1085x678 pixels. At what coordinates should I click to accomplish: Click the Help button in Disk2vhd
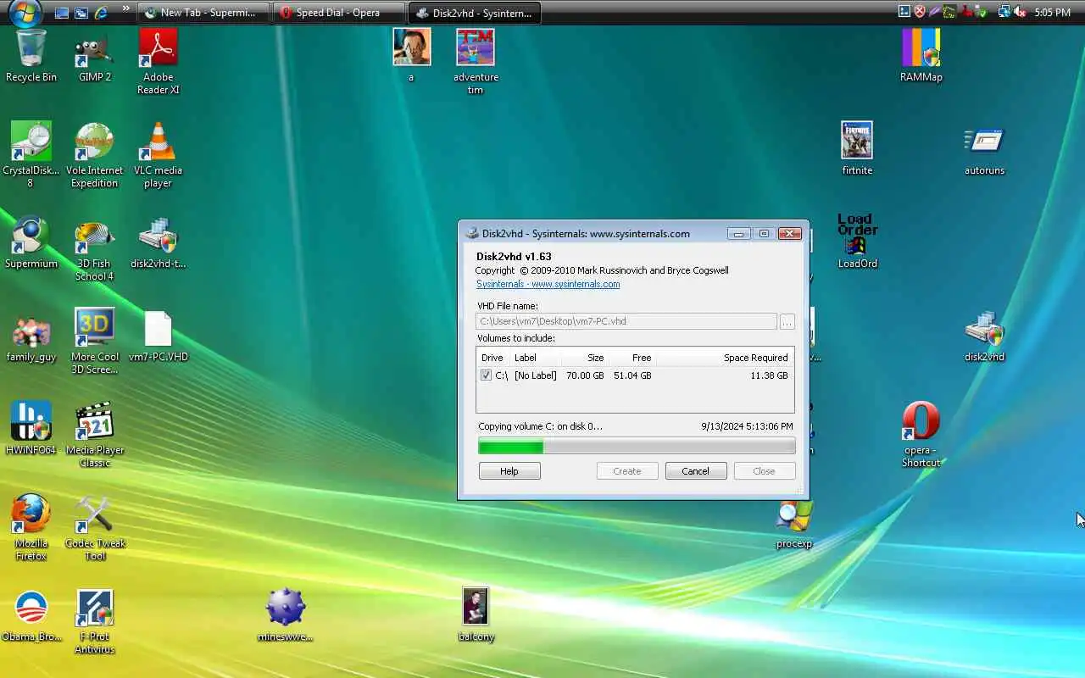[509, 471]
